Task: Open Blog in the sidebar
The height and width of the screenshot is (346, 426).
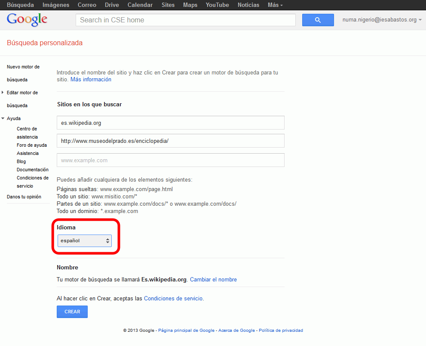Action: point(21,161)
